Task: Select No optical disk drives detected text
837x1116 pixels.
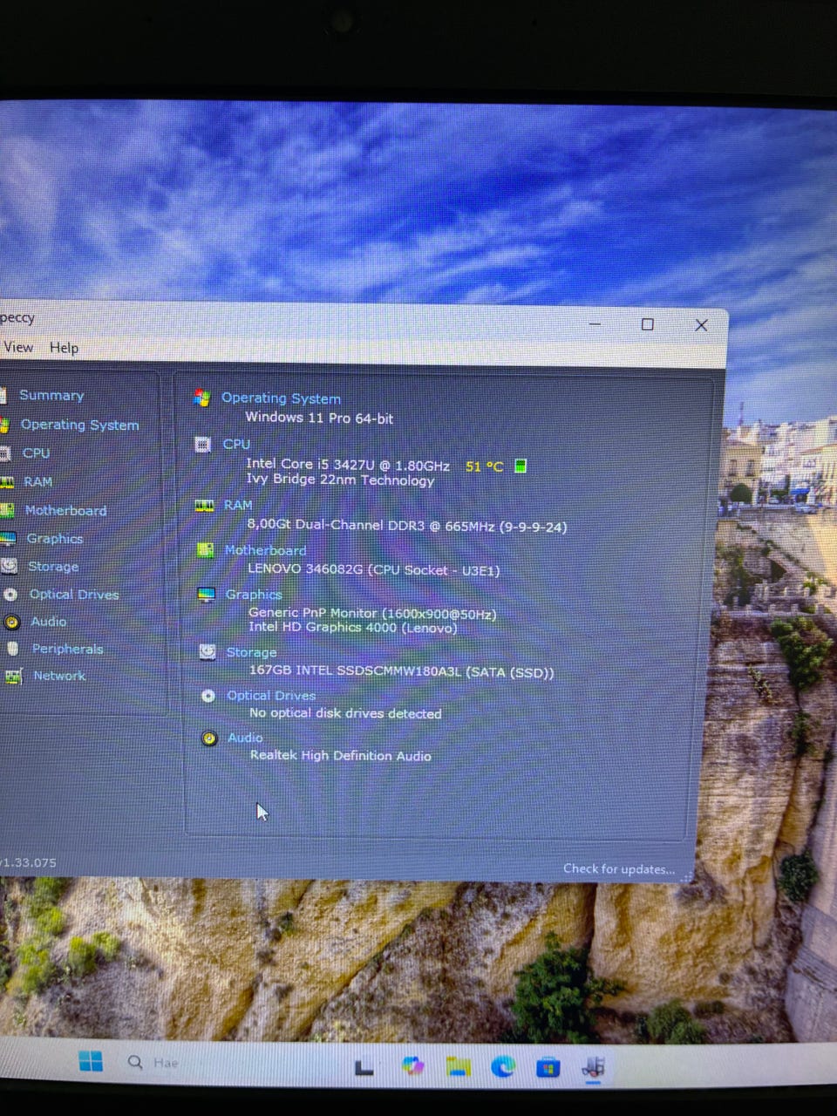Action: coord(345,713)
